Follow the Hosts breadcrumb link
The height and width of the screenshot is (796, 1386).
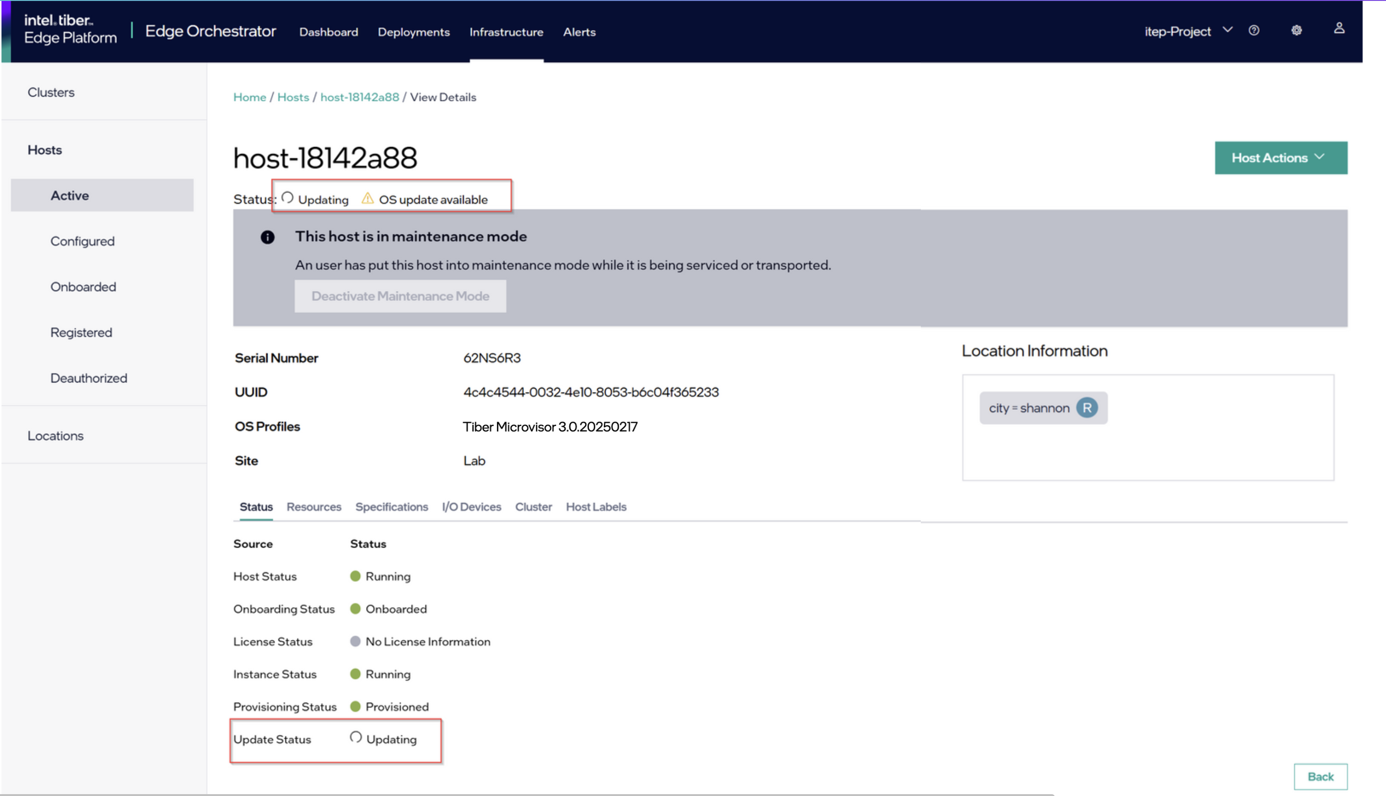(x=293, y=97)
